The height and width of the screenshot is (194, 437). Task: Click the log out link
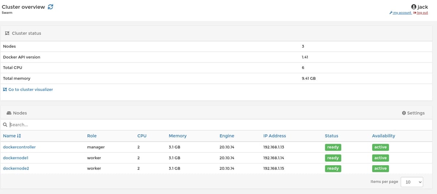tap(421, 13)
